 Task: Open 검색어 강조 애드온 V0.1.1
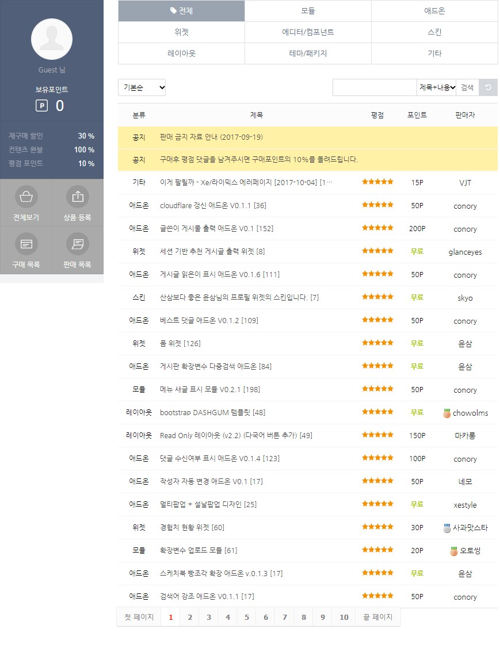(x=207, y=596)
